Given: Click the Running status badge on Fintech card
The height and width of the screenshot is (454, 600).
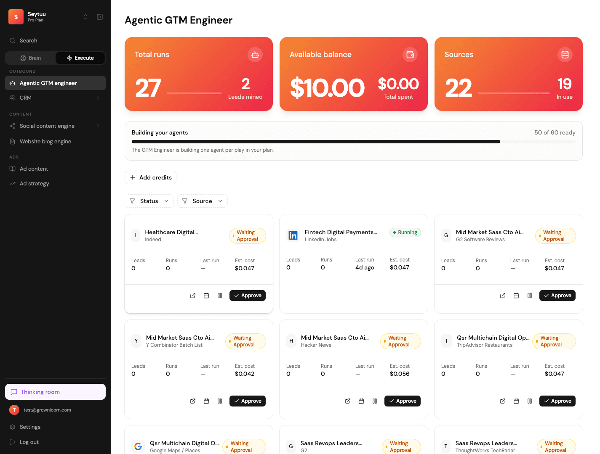Looking at the screenshot, I should [x=405, y=232].
